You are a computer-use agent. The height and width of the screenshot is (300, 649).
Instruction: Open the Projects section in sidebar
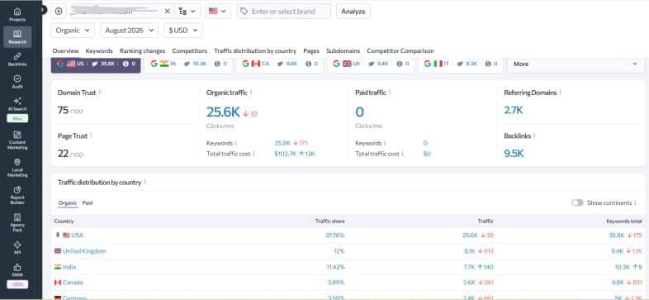pos(17,15)
